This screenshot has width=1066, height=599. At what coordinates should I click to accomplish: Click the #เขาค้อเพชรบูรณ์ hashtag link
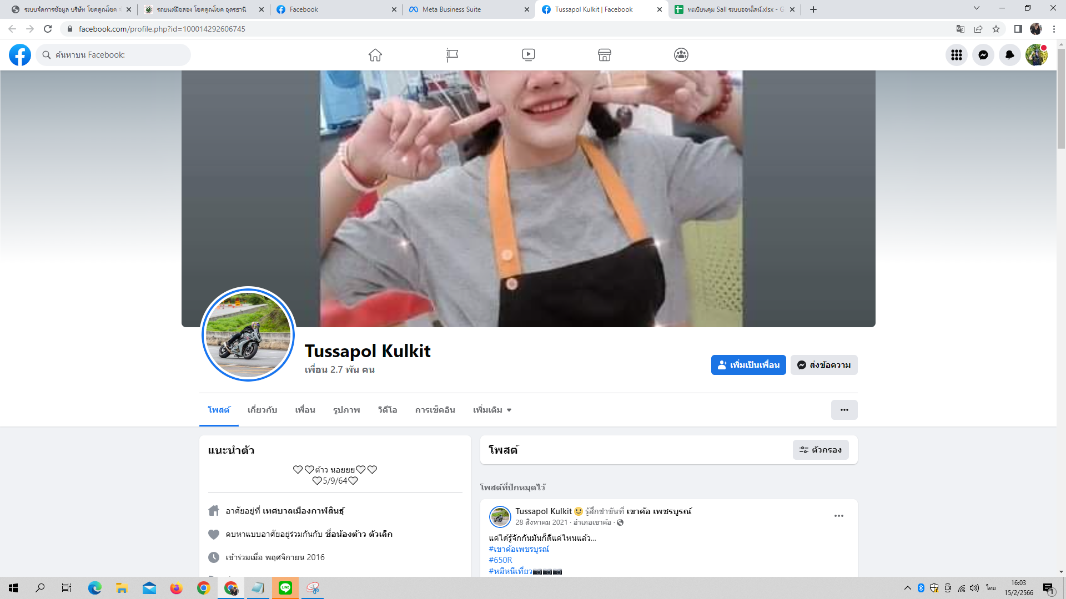point(519,549)
